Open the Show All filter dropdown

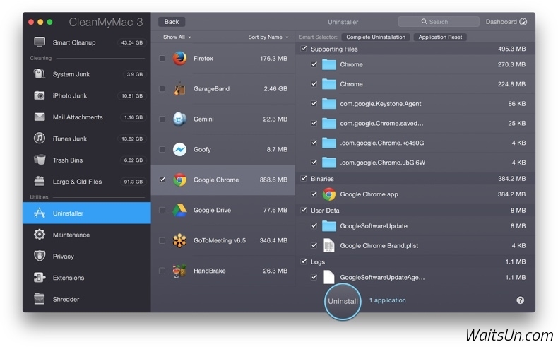click(177, 37)
